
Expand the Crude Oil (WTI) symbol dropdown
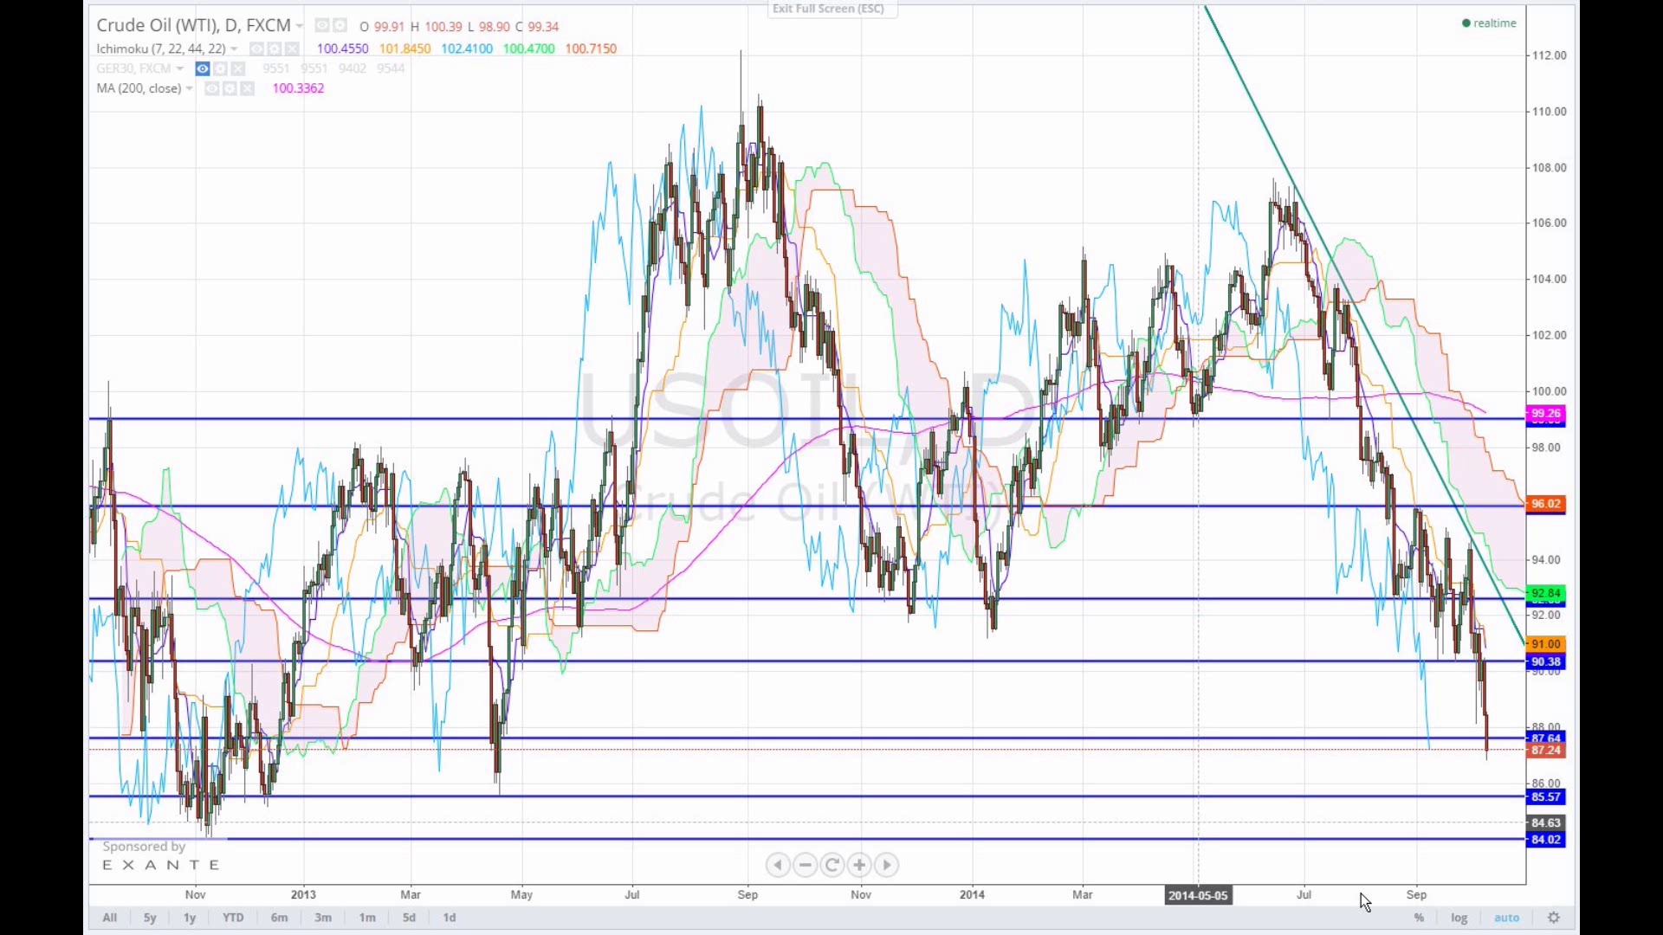pyautogui.click(x=299, y=27)
